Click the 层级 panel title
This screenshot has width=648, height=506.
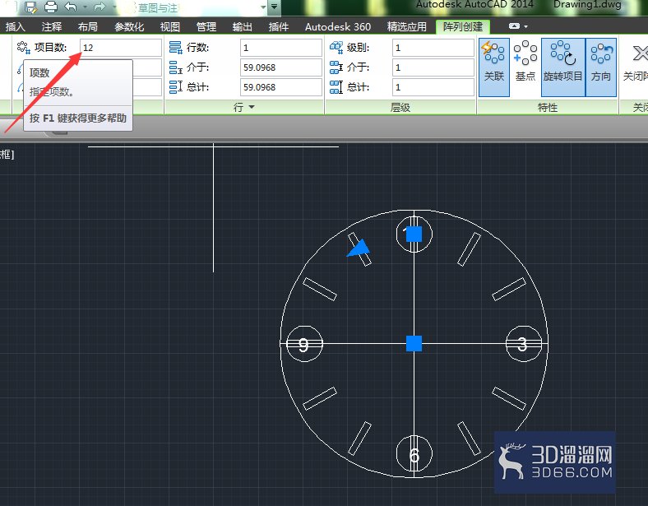[x=400, y=108]
